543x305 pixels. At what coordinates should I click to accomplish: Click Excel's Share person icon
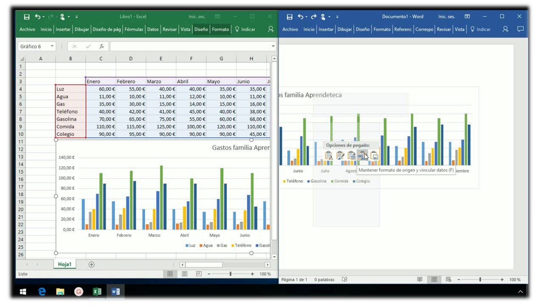click(271, 29)
